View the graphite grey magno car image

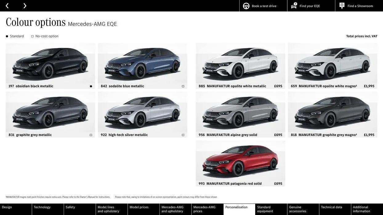click(333, 112)
